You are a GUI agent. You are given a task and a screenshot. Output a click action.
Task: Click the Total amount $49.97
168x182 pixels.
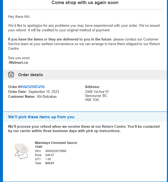50,163
